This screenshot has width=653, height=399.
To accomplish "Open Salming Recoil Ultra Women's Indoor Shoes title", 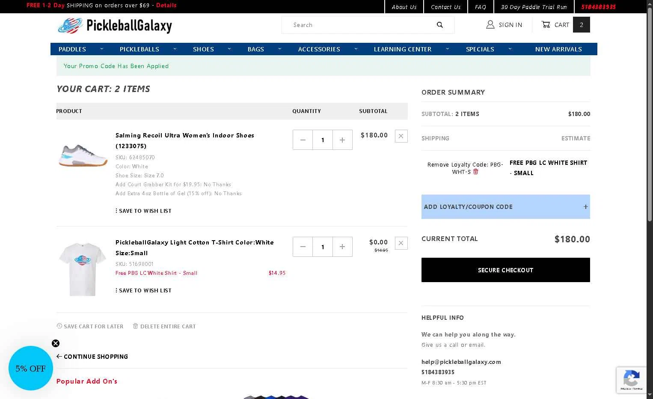I will pos(185,140).
